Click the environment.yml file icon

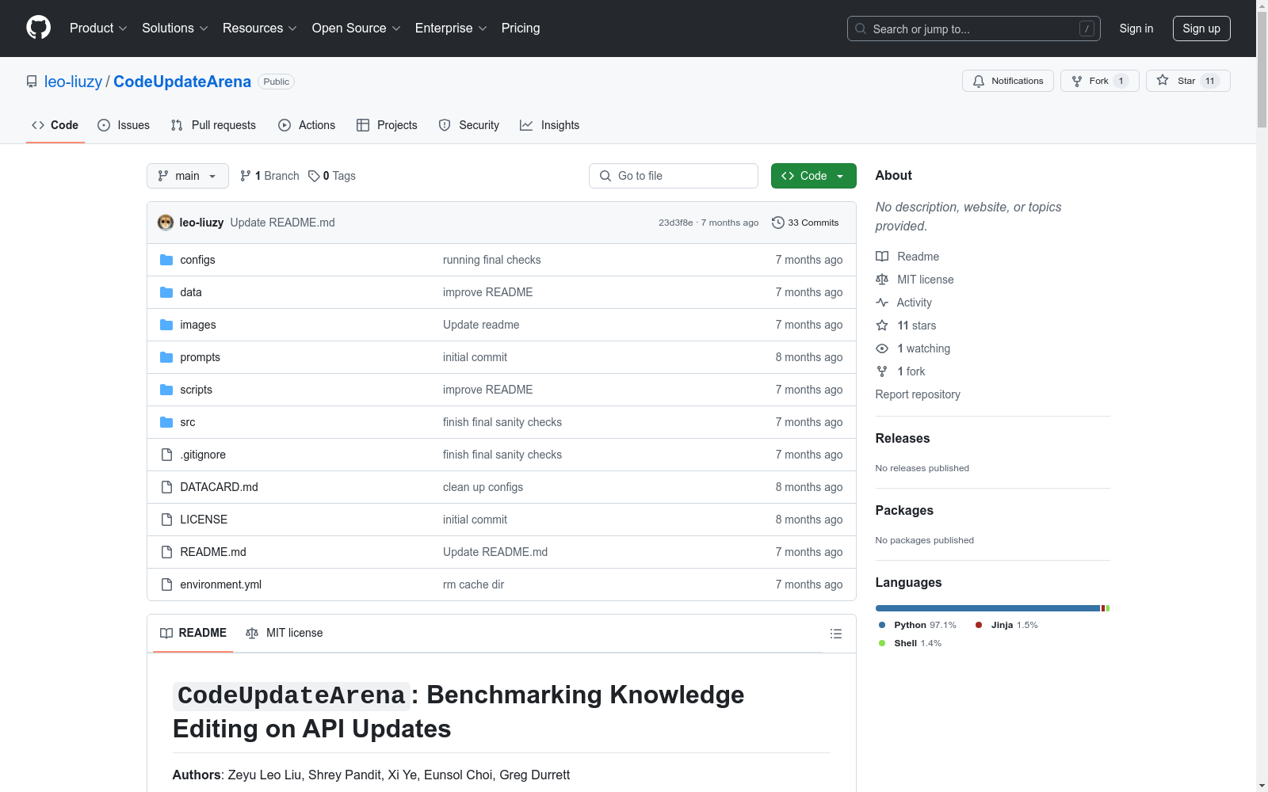pyautogui.click(x=166, y=584)
